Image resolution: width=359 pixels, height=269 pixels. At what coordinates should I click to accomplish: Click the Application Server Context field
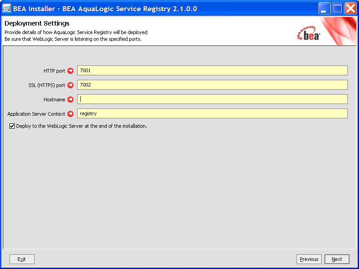point(212,113)
